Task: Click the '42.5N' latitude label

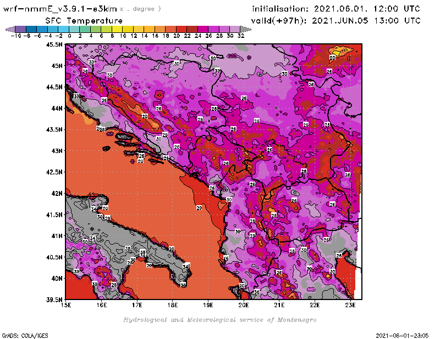Action: click(x=54, y=172)
